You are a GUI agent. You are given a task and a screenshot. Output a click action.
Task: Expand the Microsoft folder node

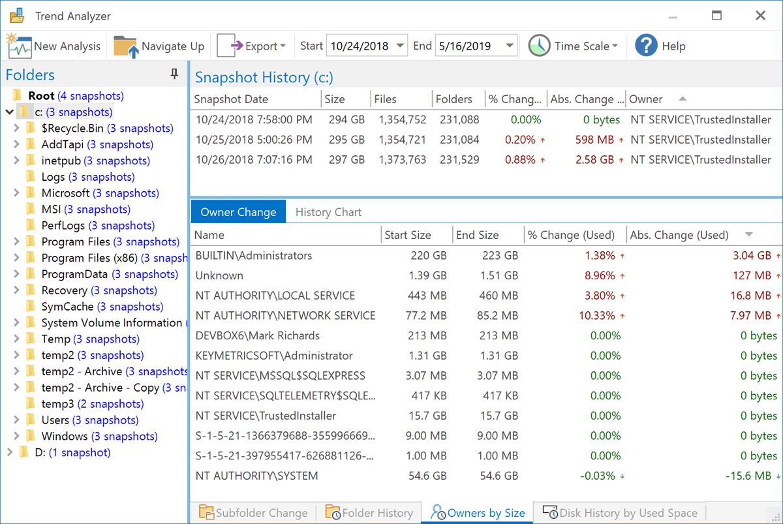pyautogui.click(x=17, y=193)
